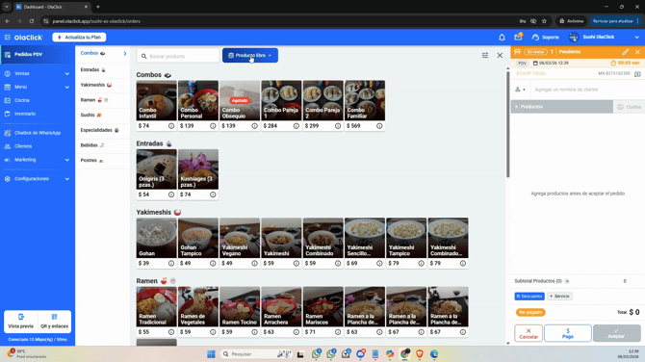
Task: Expand the Combos category arrow
Action: coord(124,54)
